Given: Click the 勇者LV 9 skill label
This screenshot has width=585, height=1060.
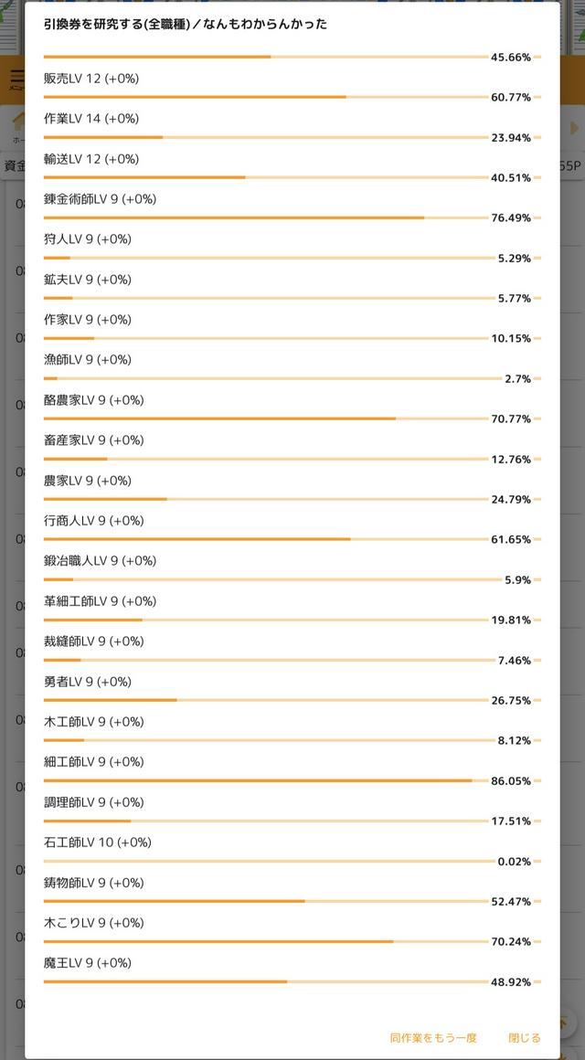Looking at the screenshot, I should tap(87, 682).
